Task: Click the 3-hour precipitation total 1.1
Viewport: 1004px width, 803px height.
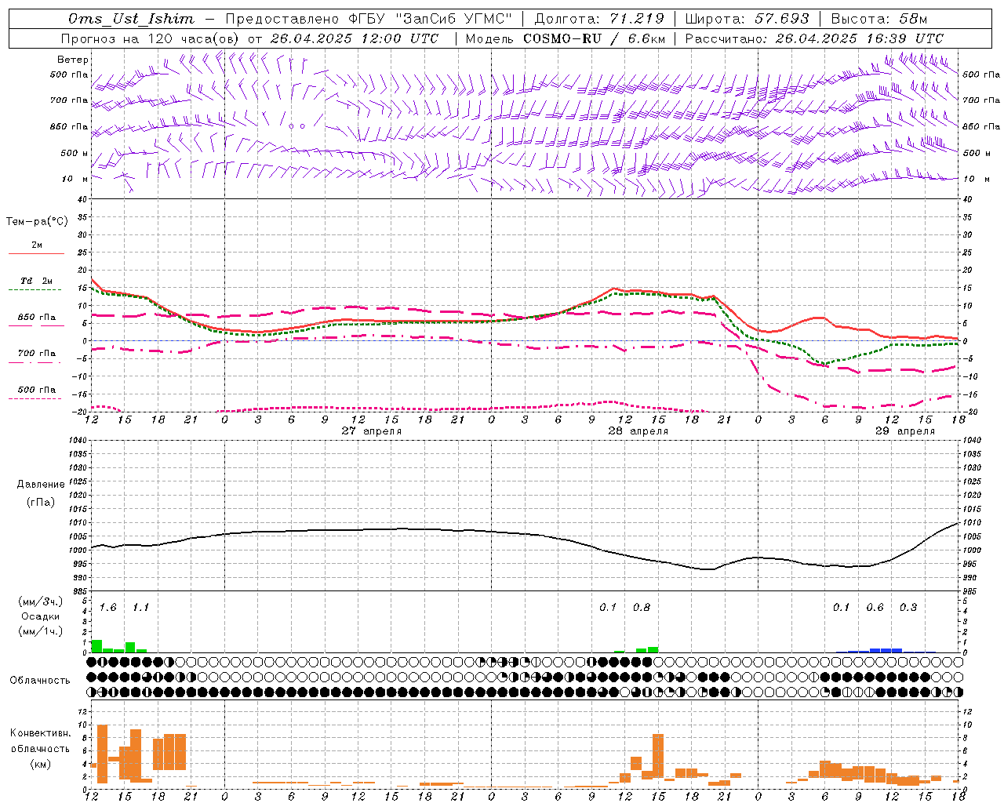Action: pyautogui.click(x=140, y=608)
